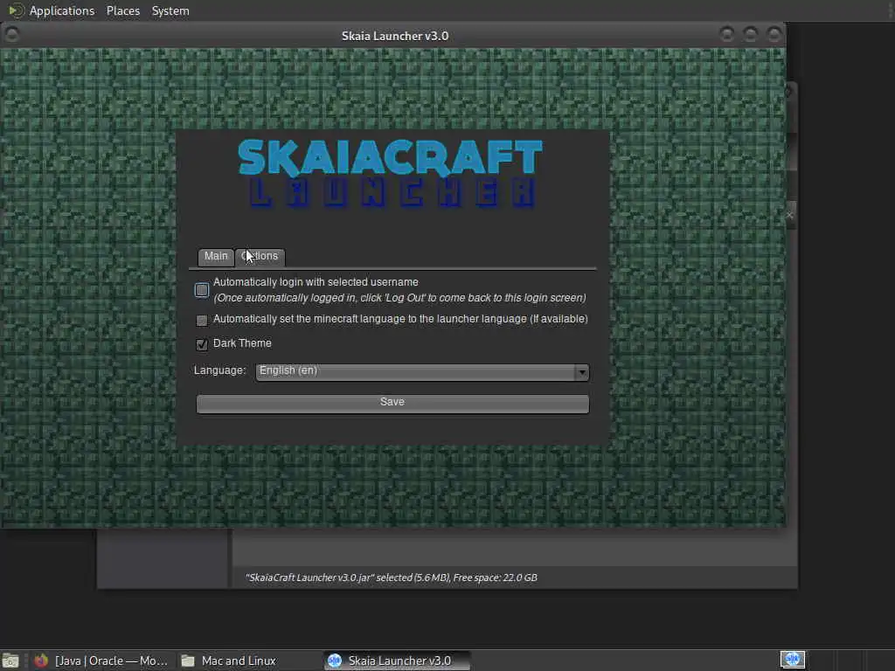The image size is (895, 671).
Task: Click the Save button
Action: coord(392,403)
